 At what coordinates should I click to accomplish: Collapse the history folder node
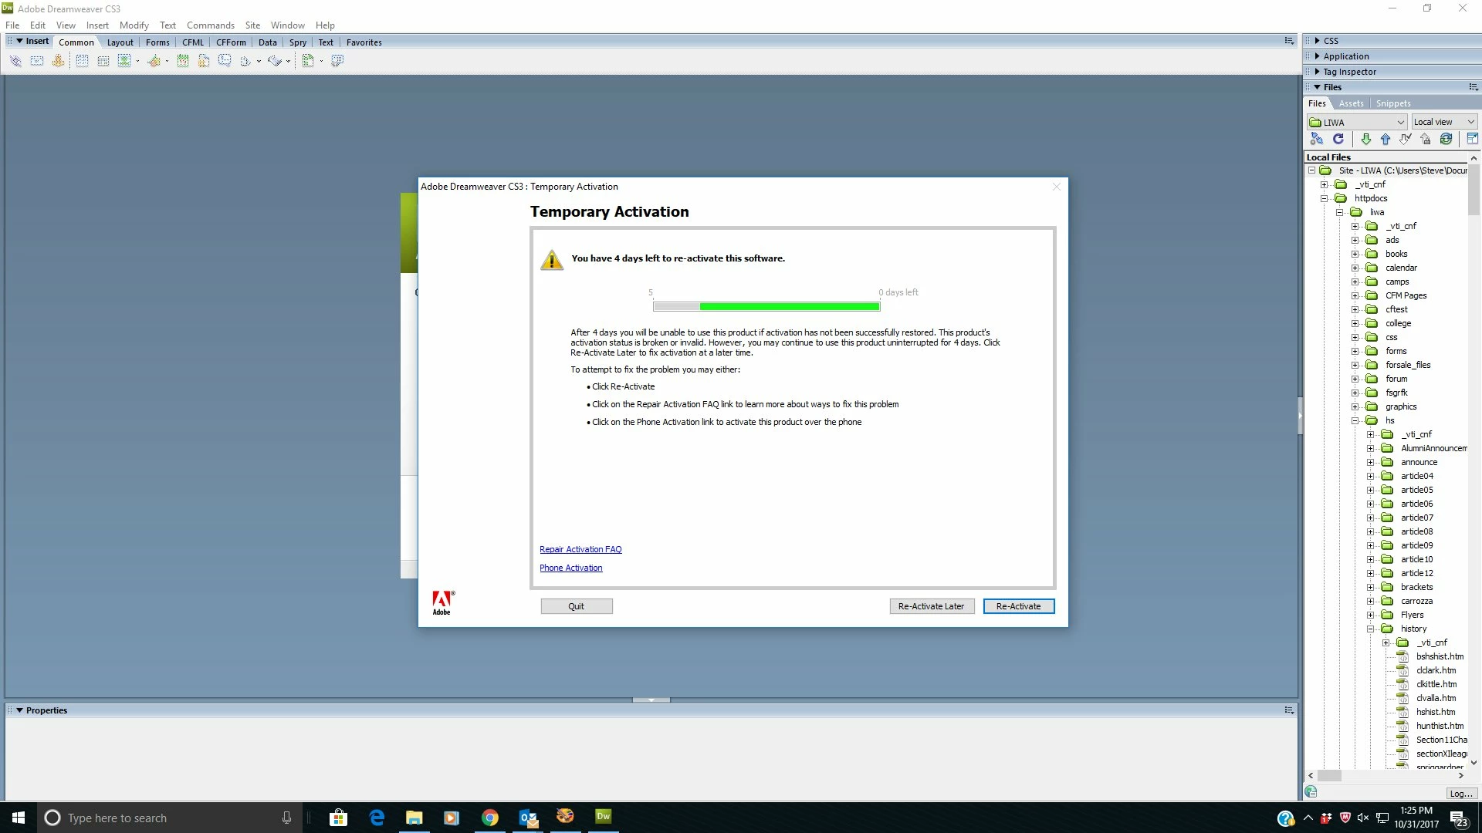tap(1371, 629)
